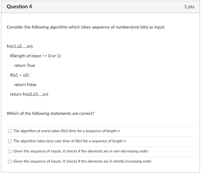The width and height of the screenshot is (201, 174).
Task: Click the 'fn(a1,a2,....an):' definition line
Action: pyautogui.click(x=20, y=46)
